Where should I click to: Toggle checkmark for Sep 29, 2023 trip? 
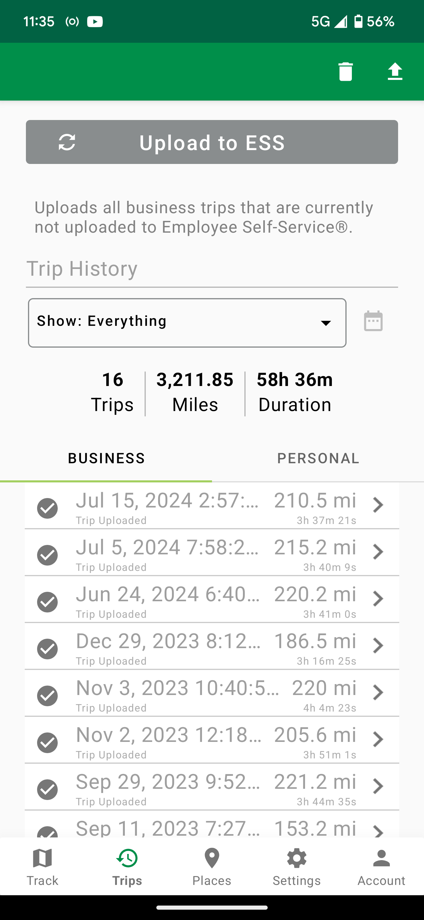coord(47,790)
